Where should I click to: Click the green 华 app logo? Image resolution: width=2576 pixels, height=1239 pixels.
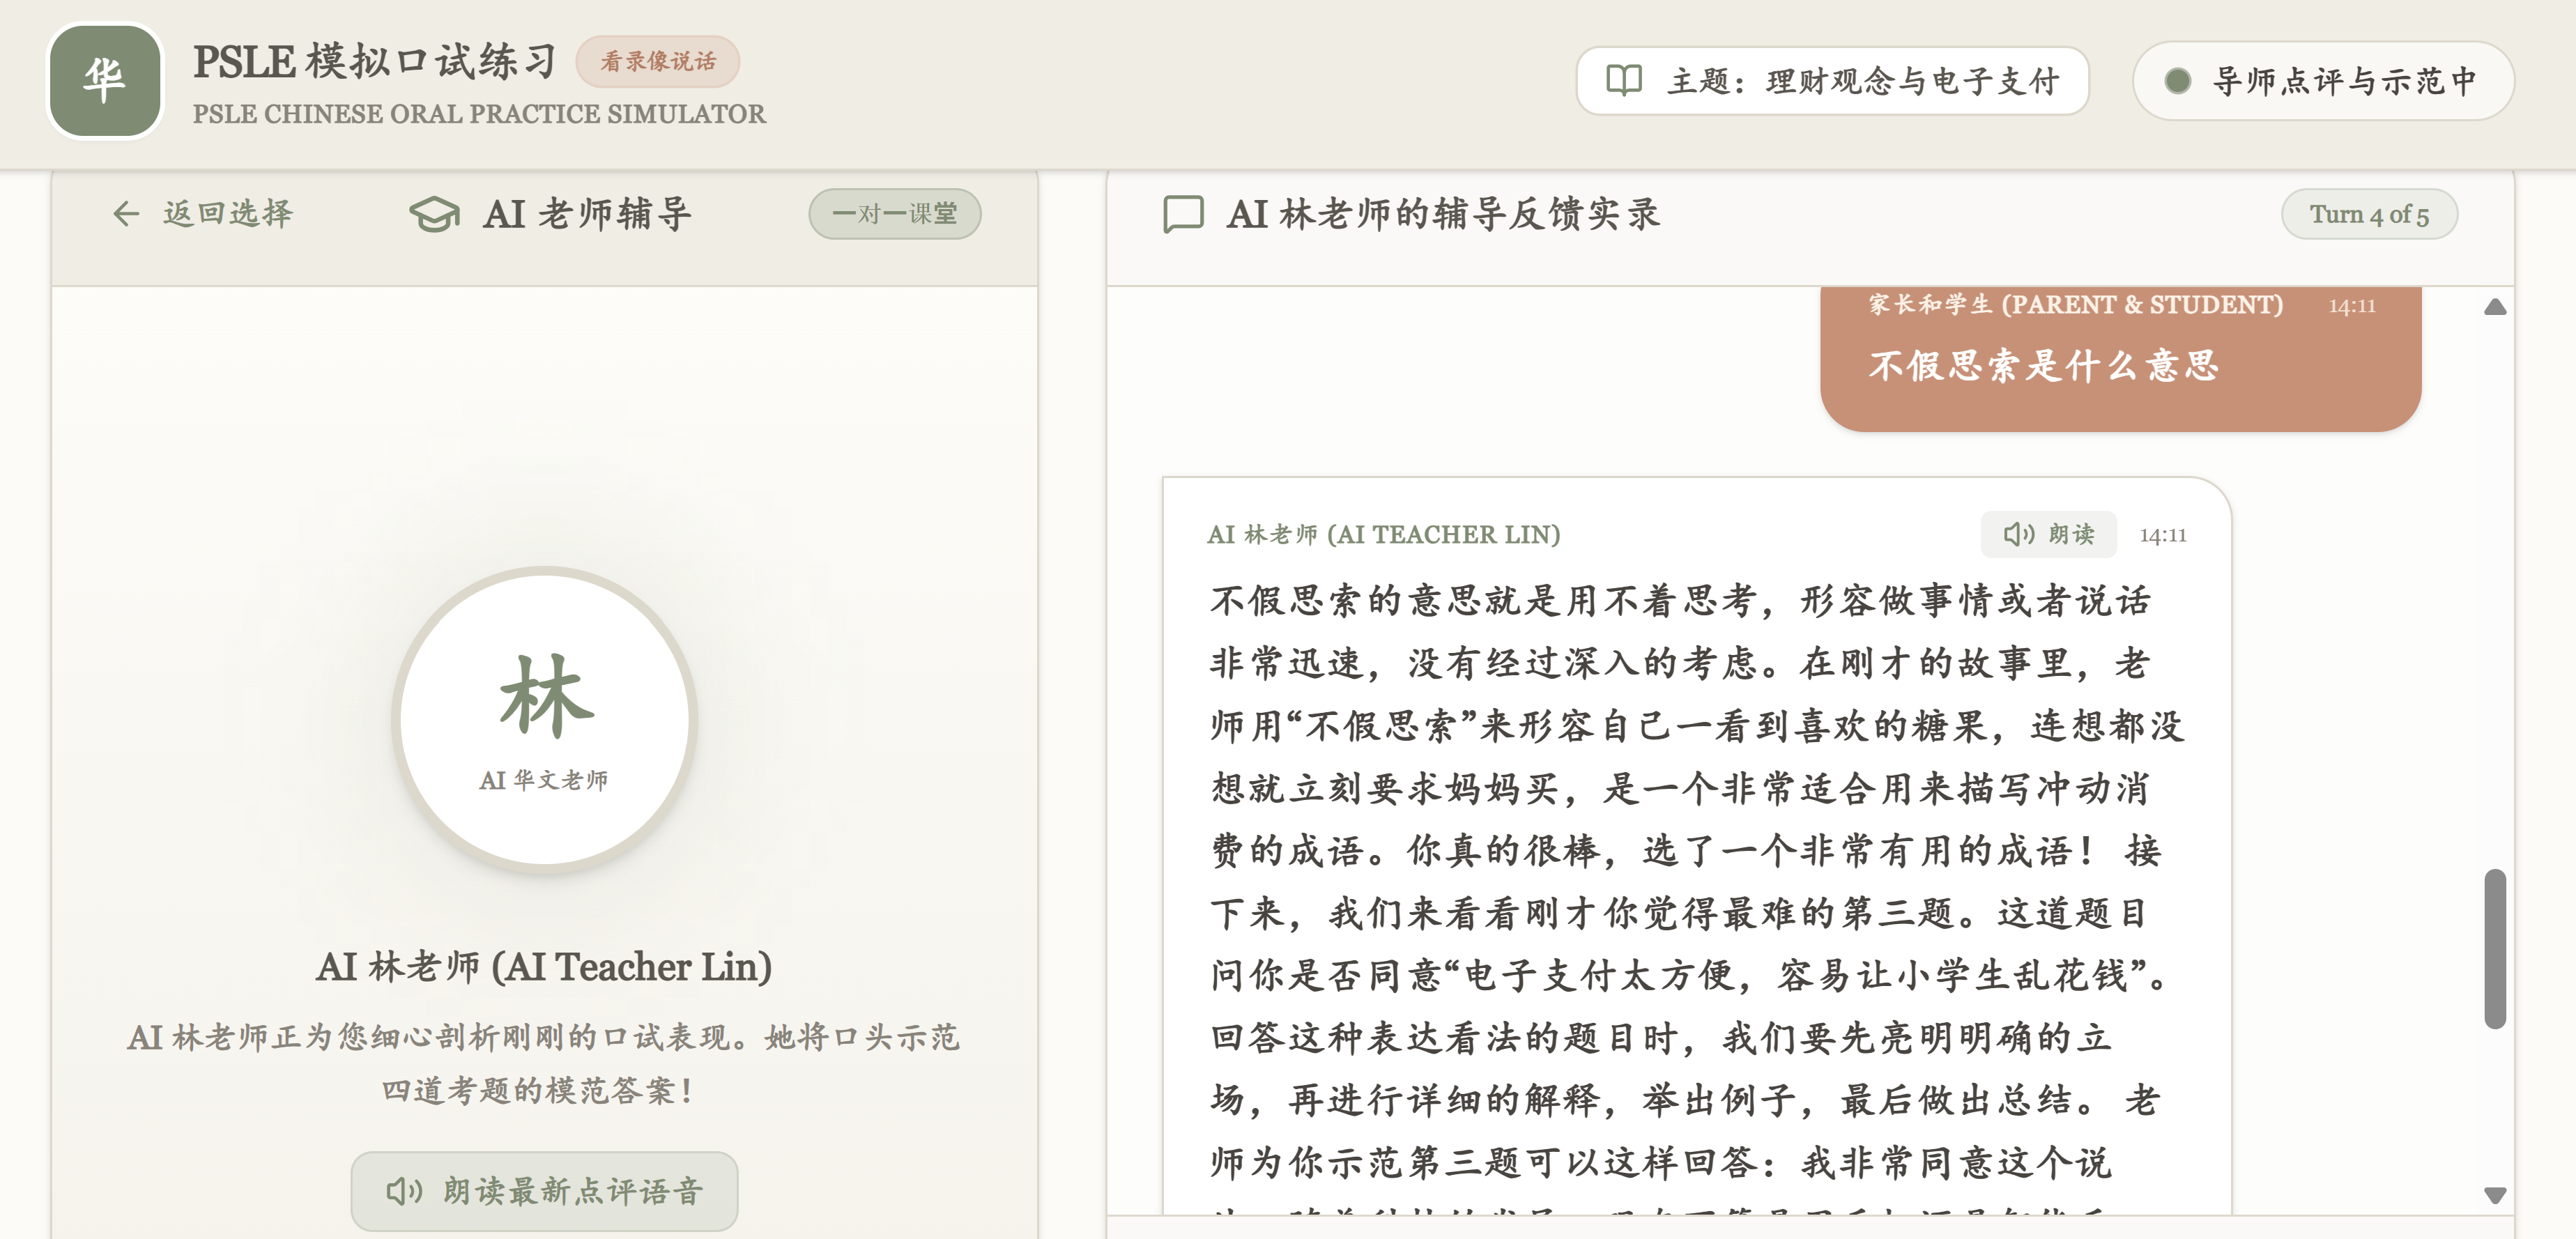click(105, 81)
